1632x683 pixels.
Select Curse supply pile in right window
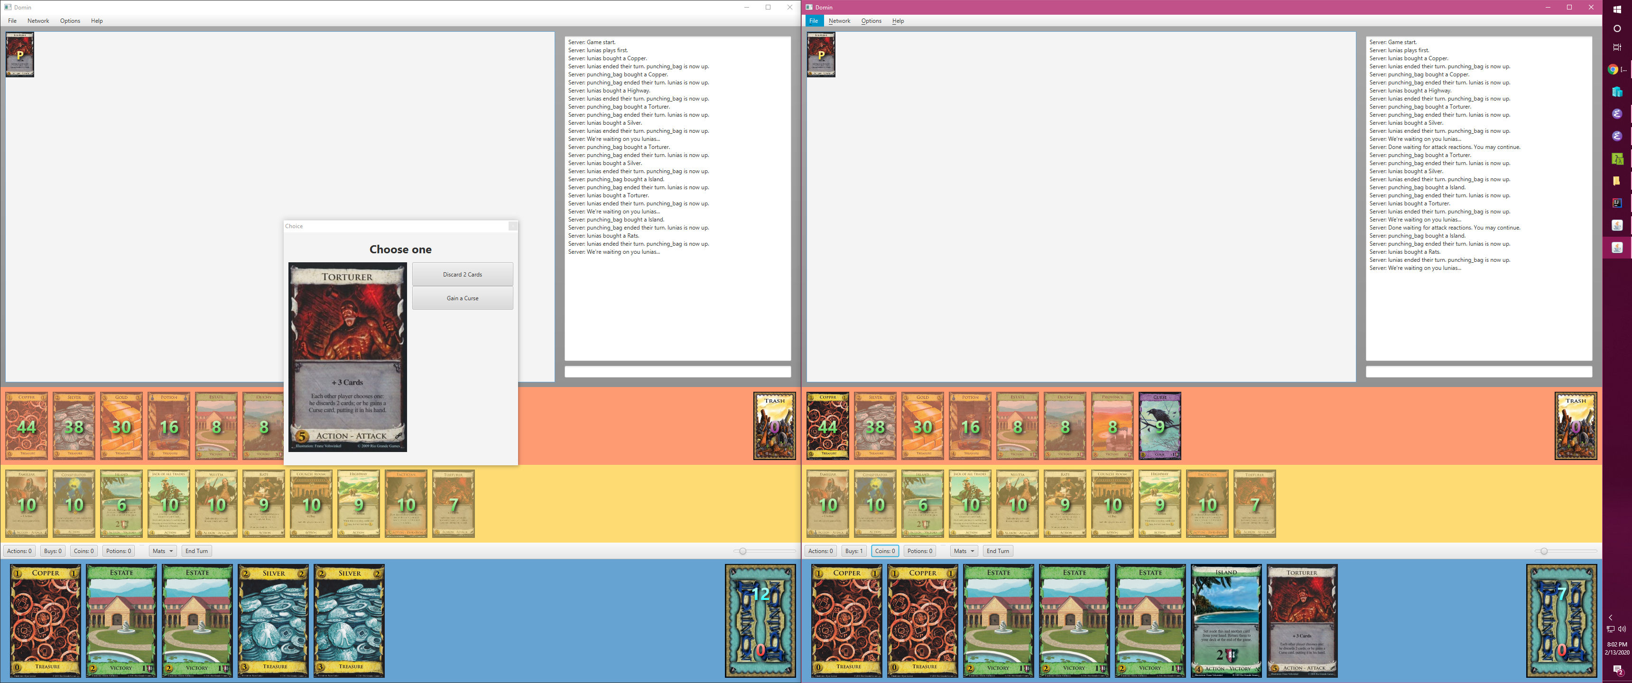[1160, 426]
